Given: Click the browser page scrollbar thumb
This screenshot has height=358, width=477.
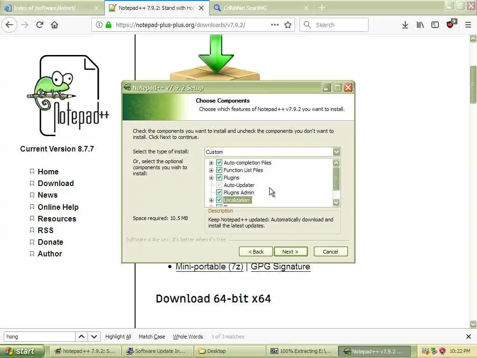Looking at the screenshot, I should click(473, 85).
